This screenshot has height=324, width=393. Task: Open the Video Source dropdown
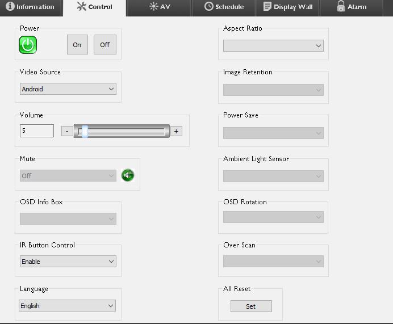[68, 89]
